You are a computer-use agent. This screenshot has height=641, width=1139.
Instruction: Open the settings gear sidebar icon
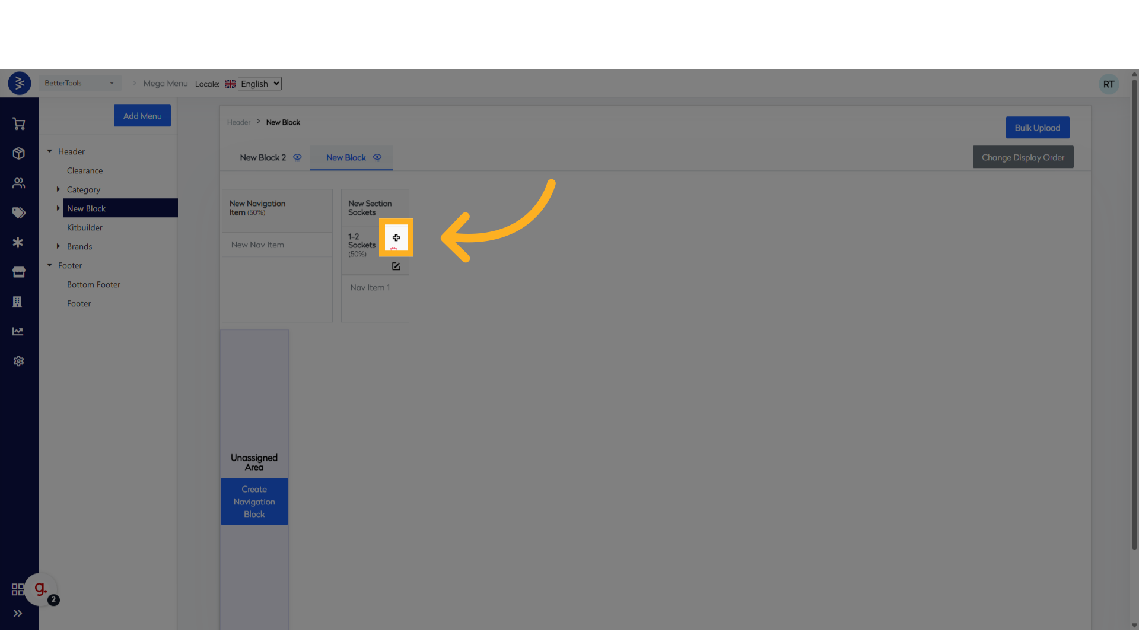click(x=19, y=361)
